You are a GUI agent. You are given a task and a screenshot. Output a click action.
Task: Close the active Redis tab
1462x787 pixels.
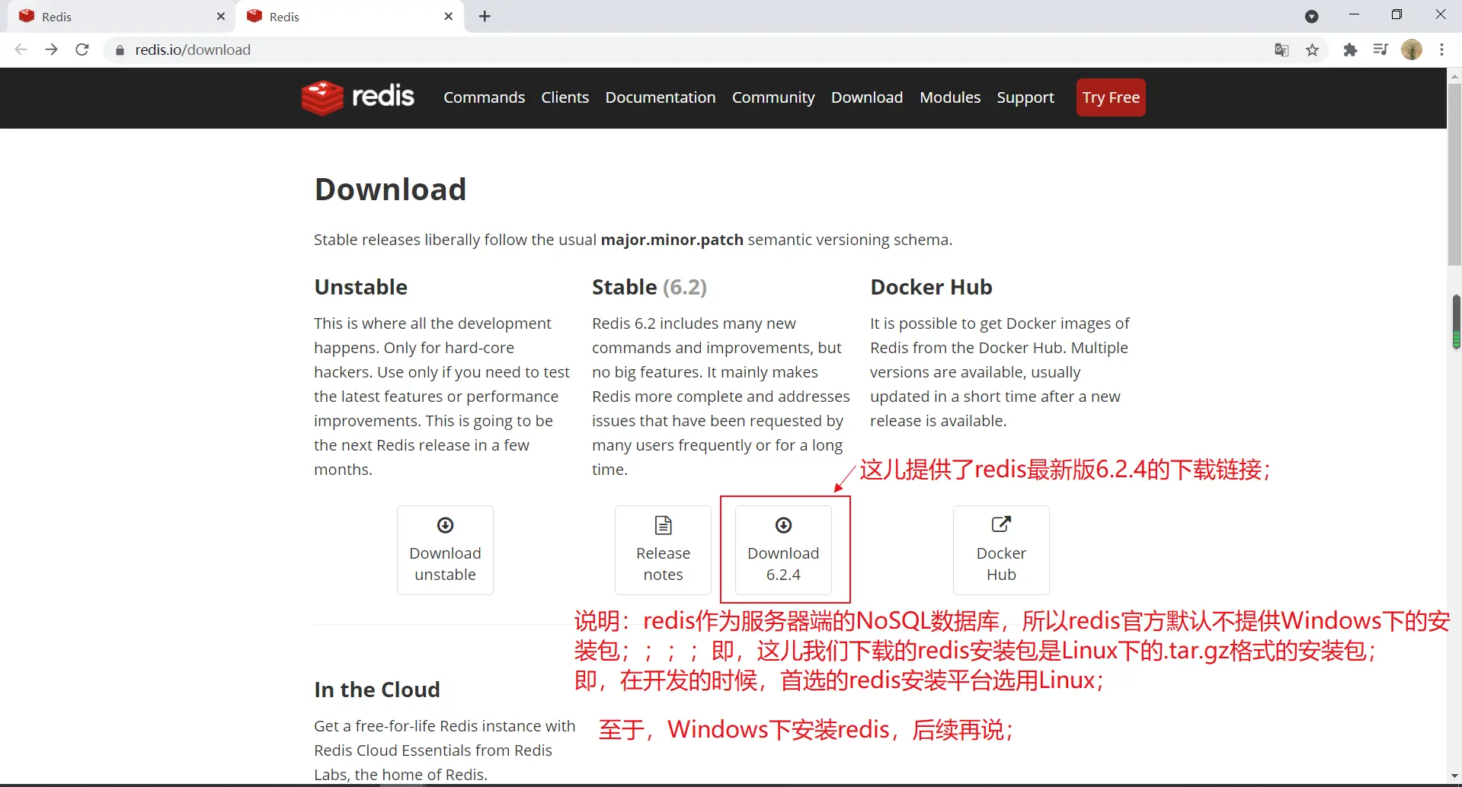tap(449, 16)
